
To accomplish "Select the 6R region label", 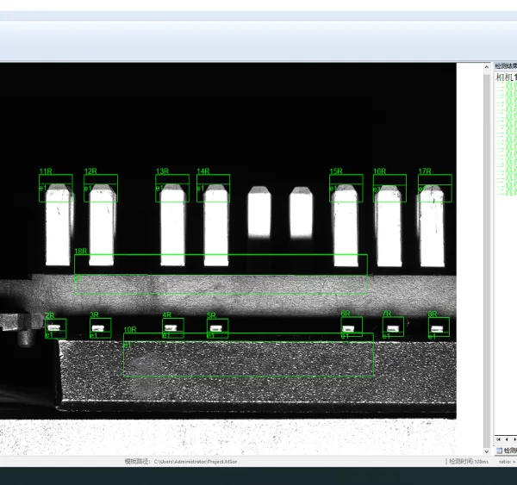I will [346, 314].
